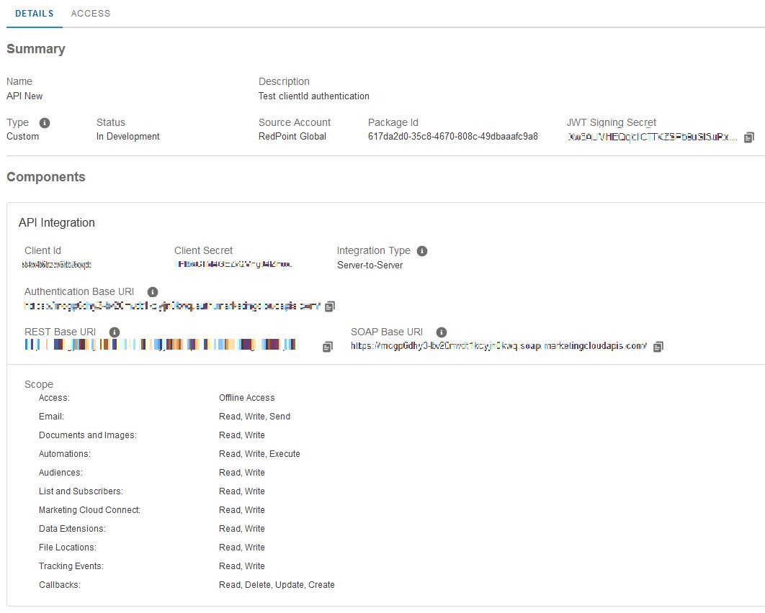Show info for REST Base URI
765x613 pixels.
[x=114, y=332]
